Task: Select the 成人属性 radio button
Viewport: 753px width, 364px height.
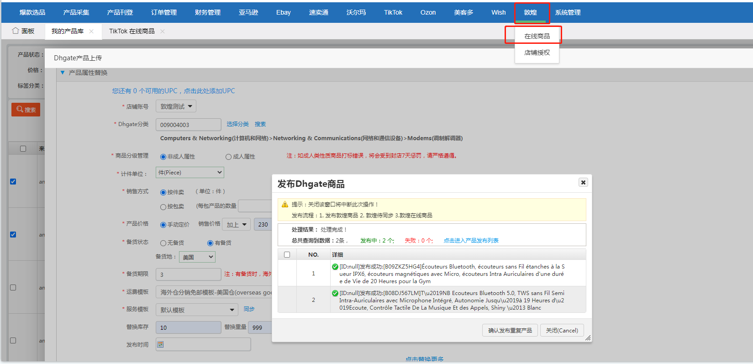Action: tap(228, 157)
